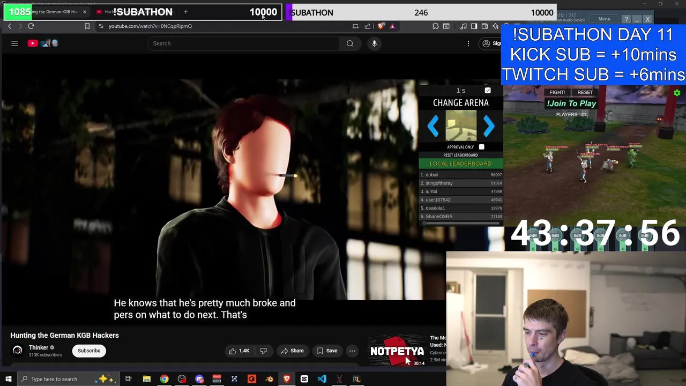Open CapCut from the taskbar
Image resolution: width=686 pixels, height=386 pixels.
tap(304, 379)
